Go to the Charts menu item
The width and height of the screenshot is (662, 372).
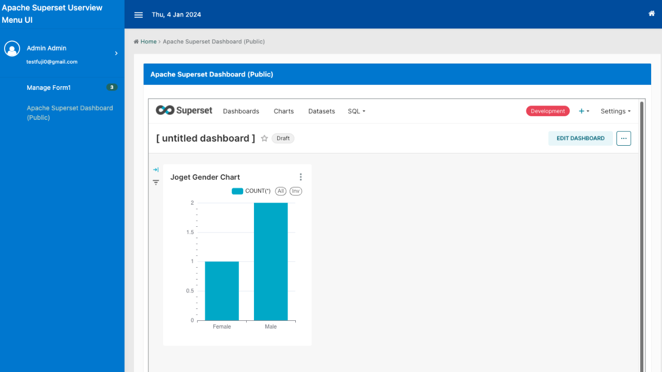tap(283, 111)
